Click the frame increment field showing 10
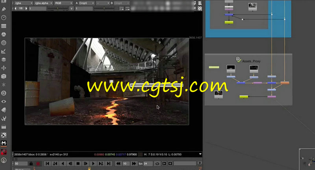 126,164
